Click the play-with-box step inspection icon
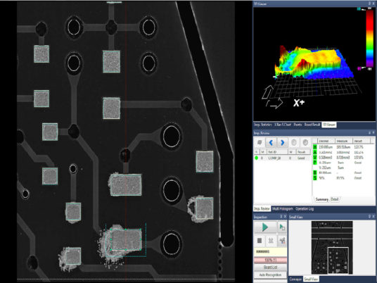 click(282, 227)
